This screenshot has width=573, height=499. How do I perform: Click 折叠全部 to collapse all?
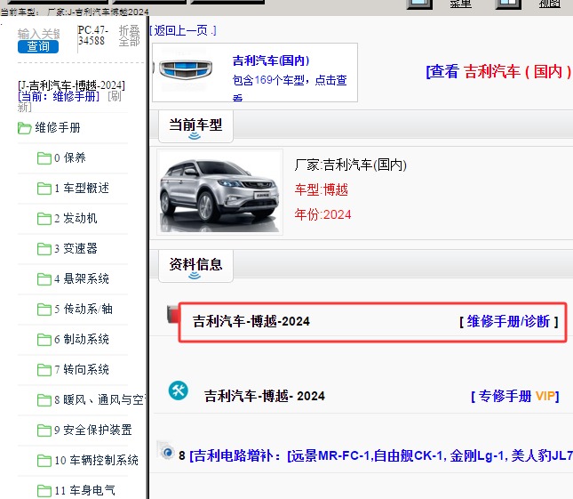point(129,36)
